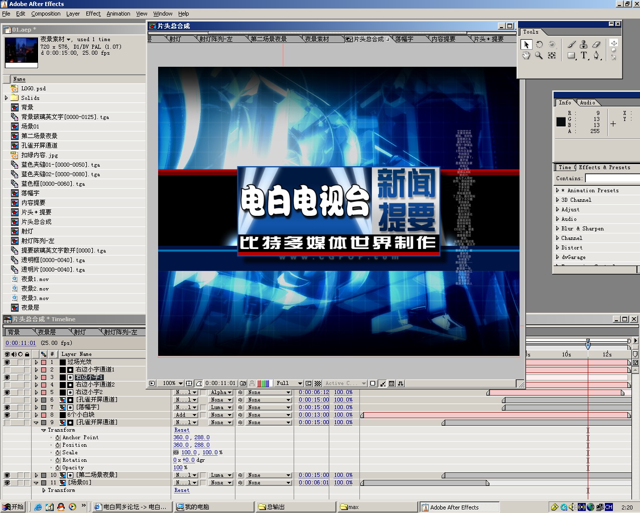Choose the Zoom magnifier tool

[x=539, y=56]
